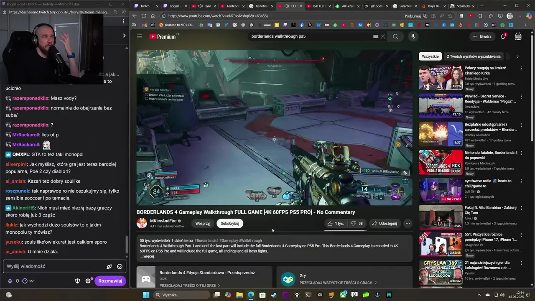
Task: Clear the YouTube search text
Action: [x=383, y=36]
